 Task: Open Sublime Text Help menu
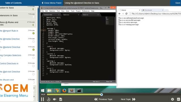tap(93, 11)
